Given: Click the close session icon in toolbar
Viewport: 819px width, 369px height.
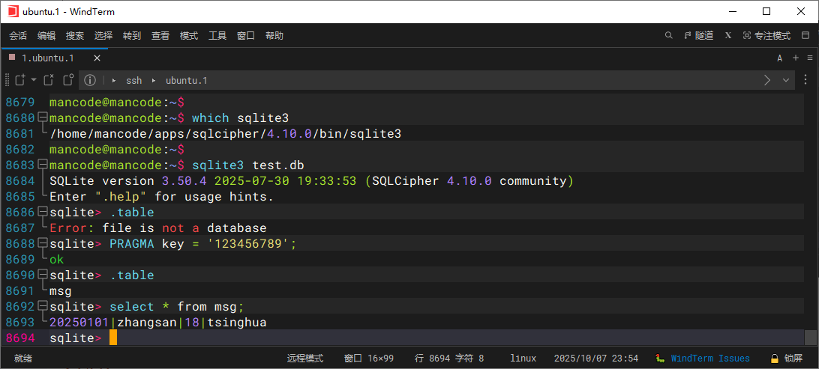Looking at the screenshot, I should 49,80.
